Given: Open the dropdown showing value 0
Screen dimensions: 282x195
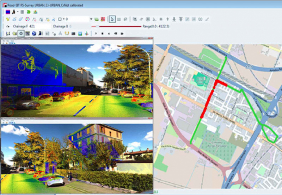Looking at the screenshot, I should coord(91,19).
